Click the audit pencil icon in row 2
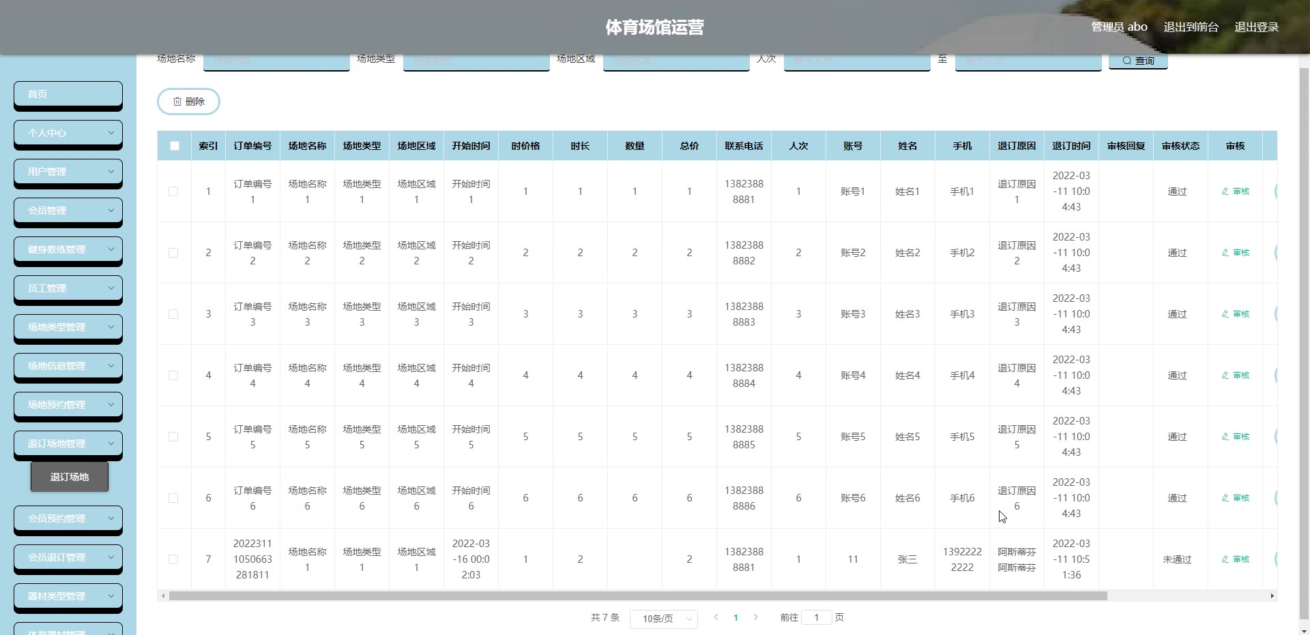1310x635 pixels. [x=1225, y=253]
